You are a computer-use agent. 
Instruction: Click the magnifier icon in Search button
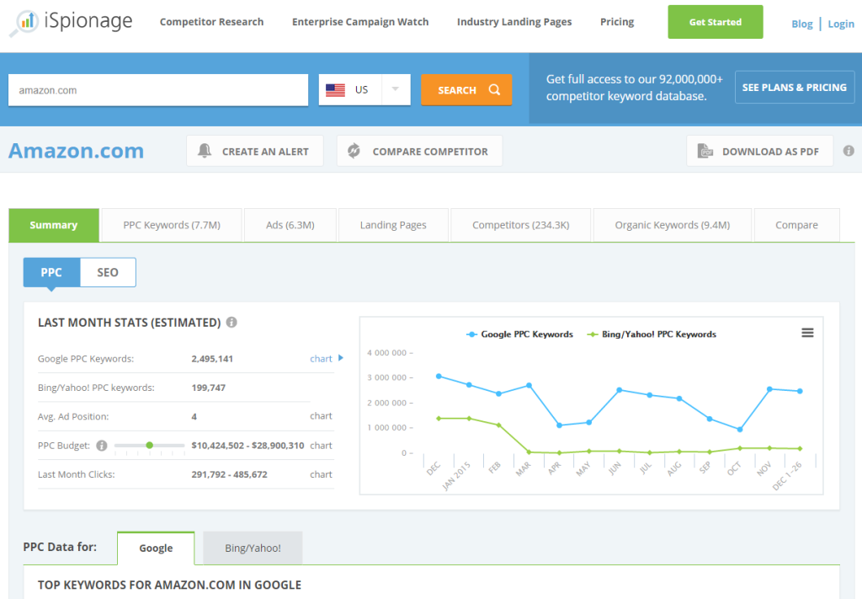coord(494,89)
